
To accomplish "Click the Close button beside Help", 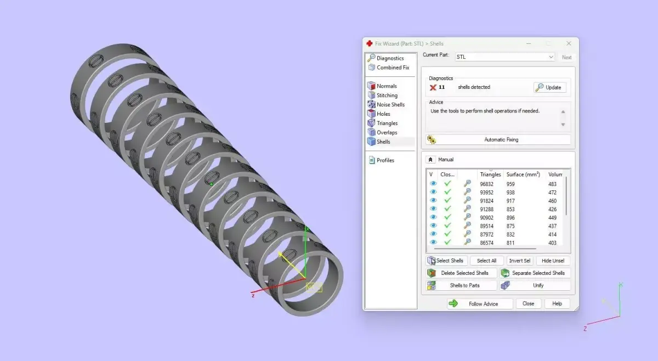I will click(x=528, y=303).
